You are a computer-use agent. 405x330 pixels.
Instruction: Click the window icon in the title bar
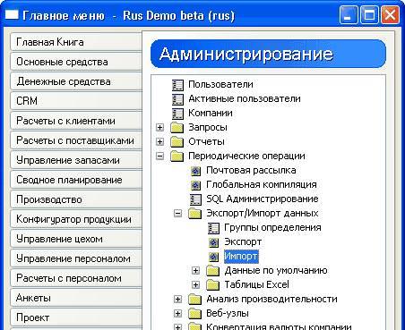coord(12,14)
